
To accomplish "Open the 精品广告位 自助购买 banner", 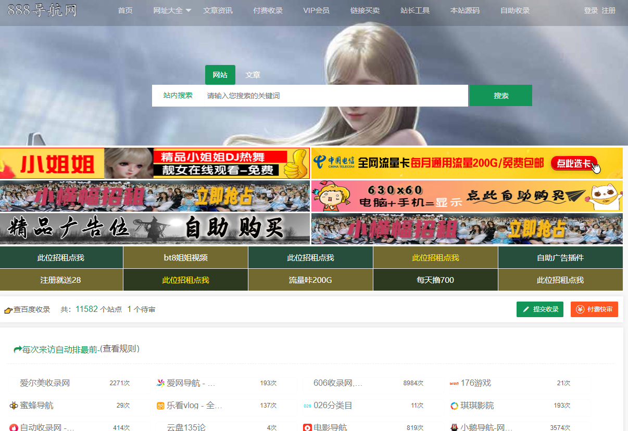I will click(155, 229).
